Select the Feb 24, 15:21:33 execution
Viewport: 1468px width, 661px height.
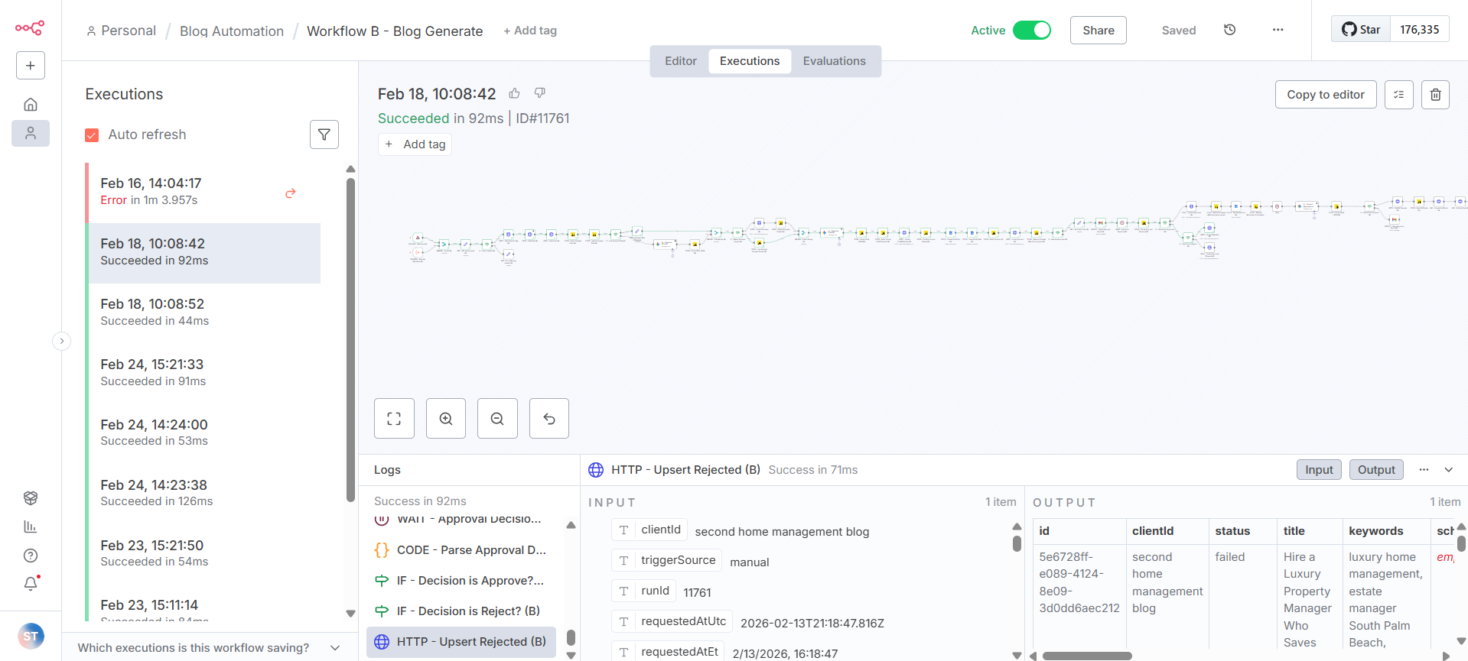coord(203,374)
